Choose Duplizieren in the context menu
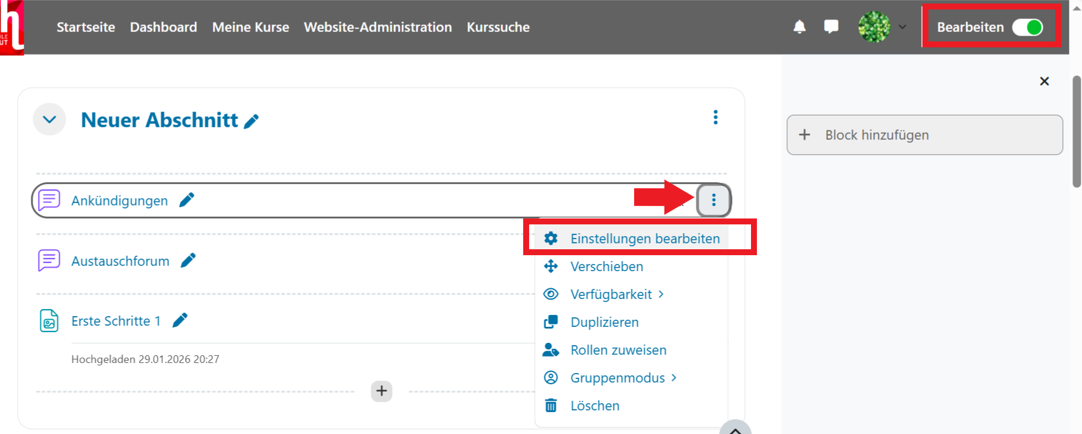 (604, 322)
